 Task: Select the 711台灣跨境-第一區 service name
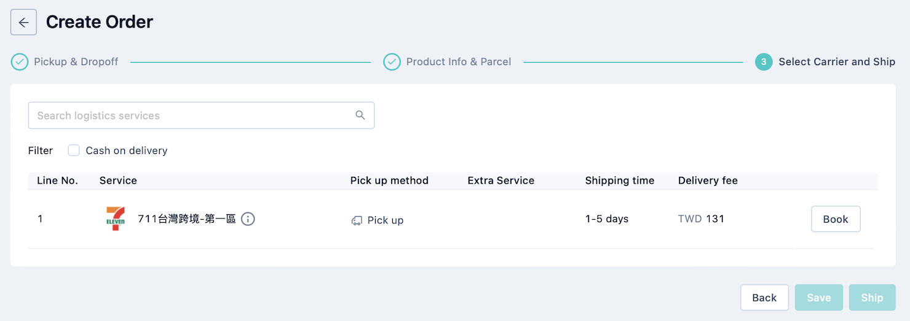(x=187, y=219)
